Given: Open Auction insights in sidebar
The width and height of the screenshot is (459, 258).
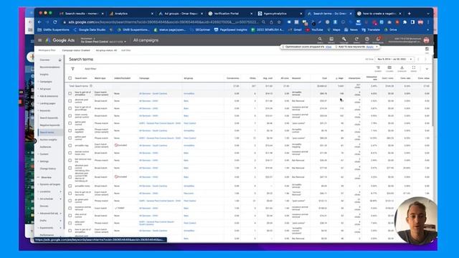Looking at the screenshot, I should (x=48, y=140).
